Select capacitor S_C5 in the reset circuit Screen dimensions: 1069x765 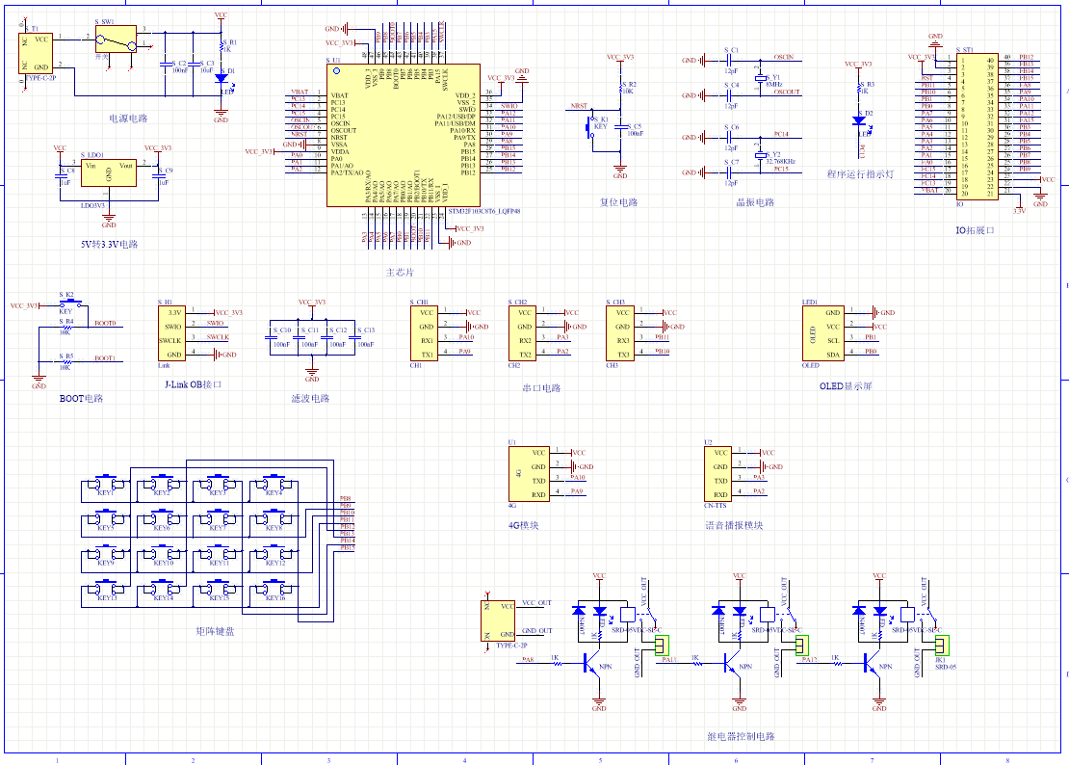pos(620,127)
